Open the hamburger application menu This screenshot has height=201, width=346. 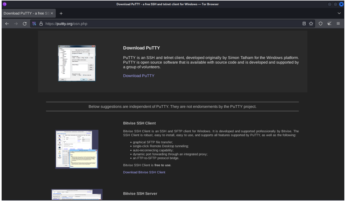tap(338, 24)
